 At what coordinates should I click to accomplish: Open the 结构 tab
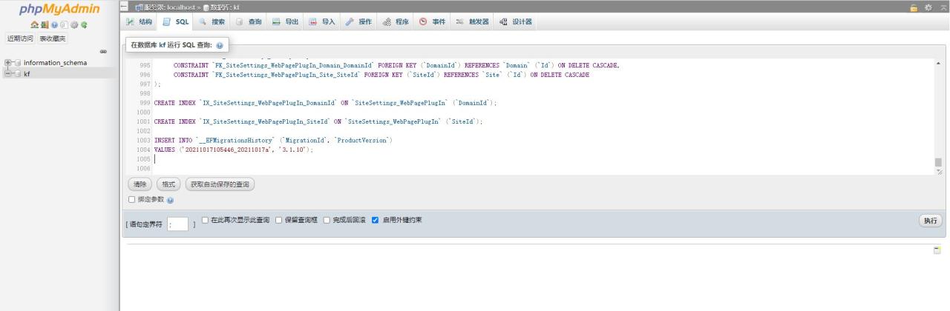coord(140,21)
